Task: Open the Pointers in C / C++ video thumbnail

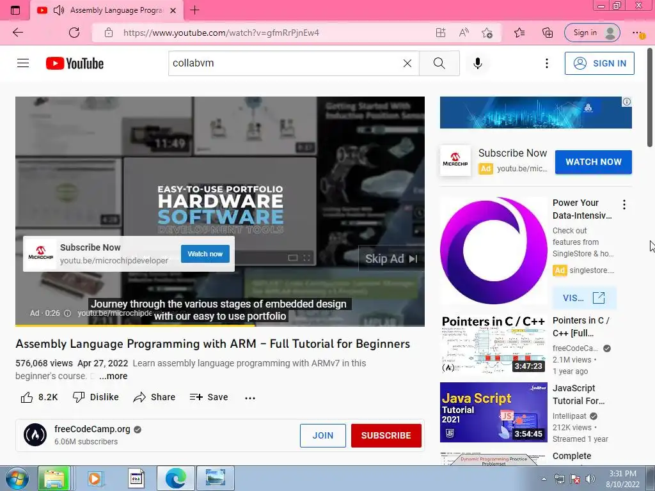Action: click(x=493, y=345)
